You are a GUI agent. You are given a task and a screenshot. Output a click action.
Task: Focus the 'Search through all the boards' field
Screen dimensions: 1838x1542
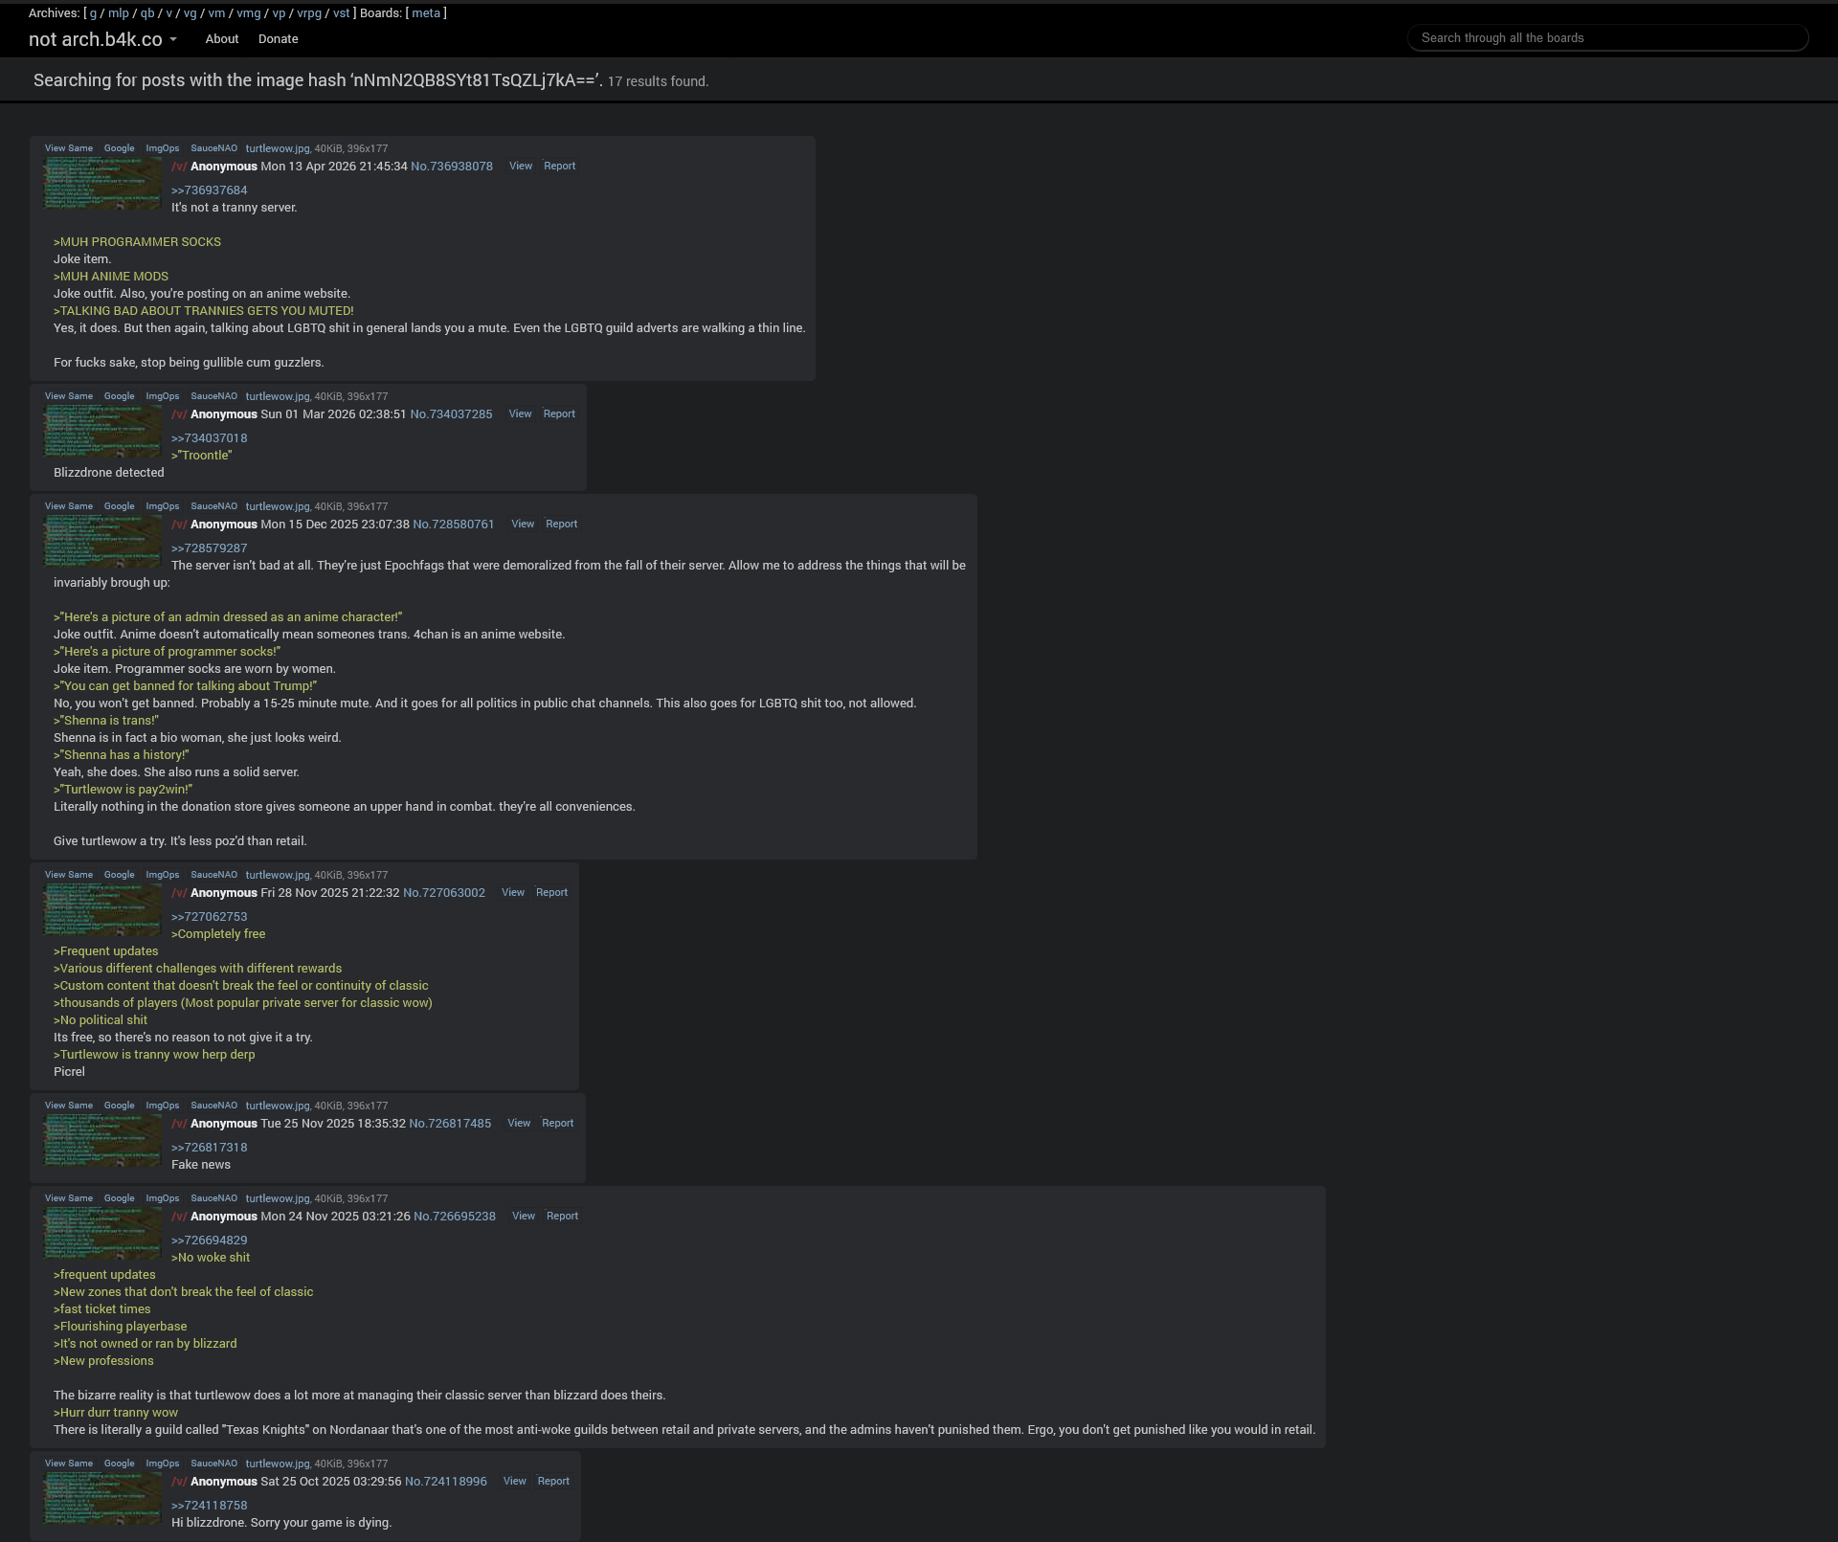[x=1606, y=38]
